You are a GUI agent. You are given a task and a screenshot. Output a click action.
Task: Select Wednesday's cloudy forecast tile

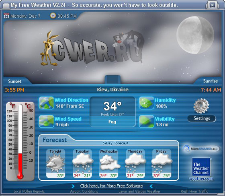108,163
